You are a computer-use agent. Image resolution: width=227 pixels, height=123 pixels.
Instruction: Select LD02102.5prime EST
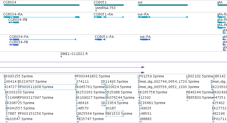pyautogui.click(x=187, y=79)
